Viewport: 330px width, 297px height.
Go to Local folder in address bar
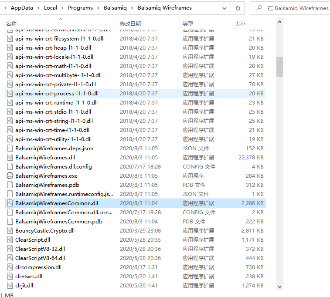click(x=51, y=8)
